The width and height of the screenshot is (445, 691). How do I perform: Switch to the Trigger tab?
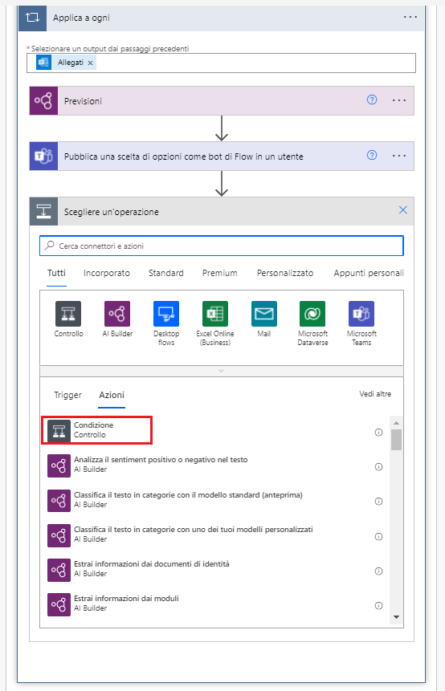(67, 396)
